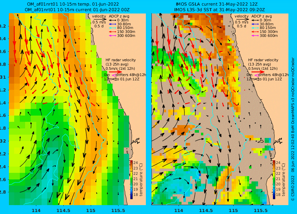297x214 pixels.
Task: Click 'HF radar velocity' text in left map
Action: 121,60
